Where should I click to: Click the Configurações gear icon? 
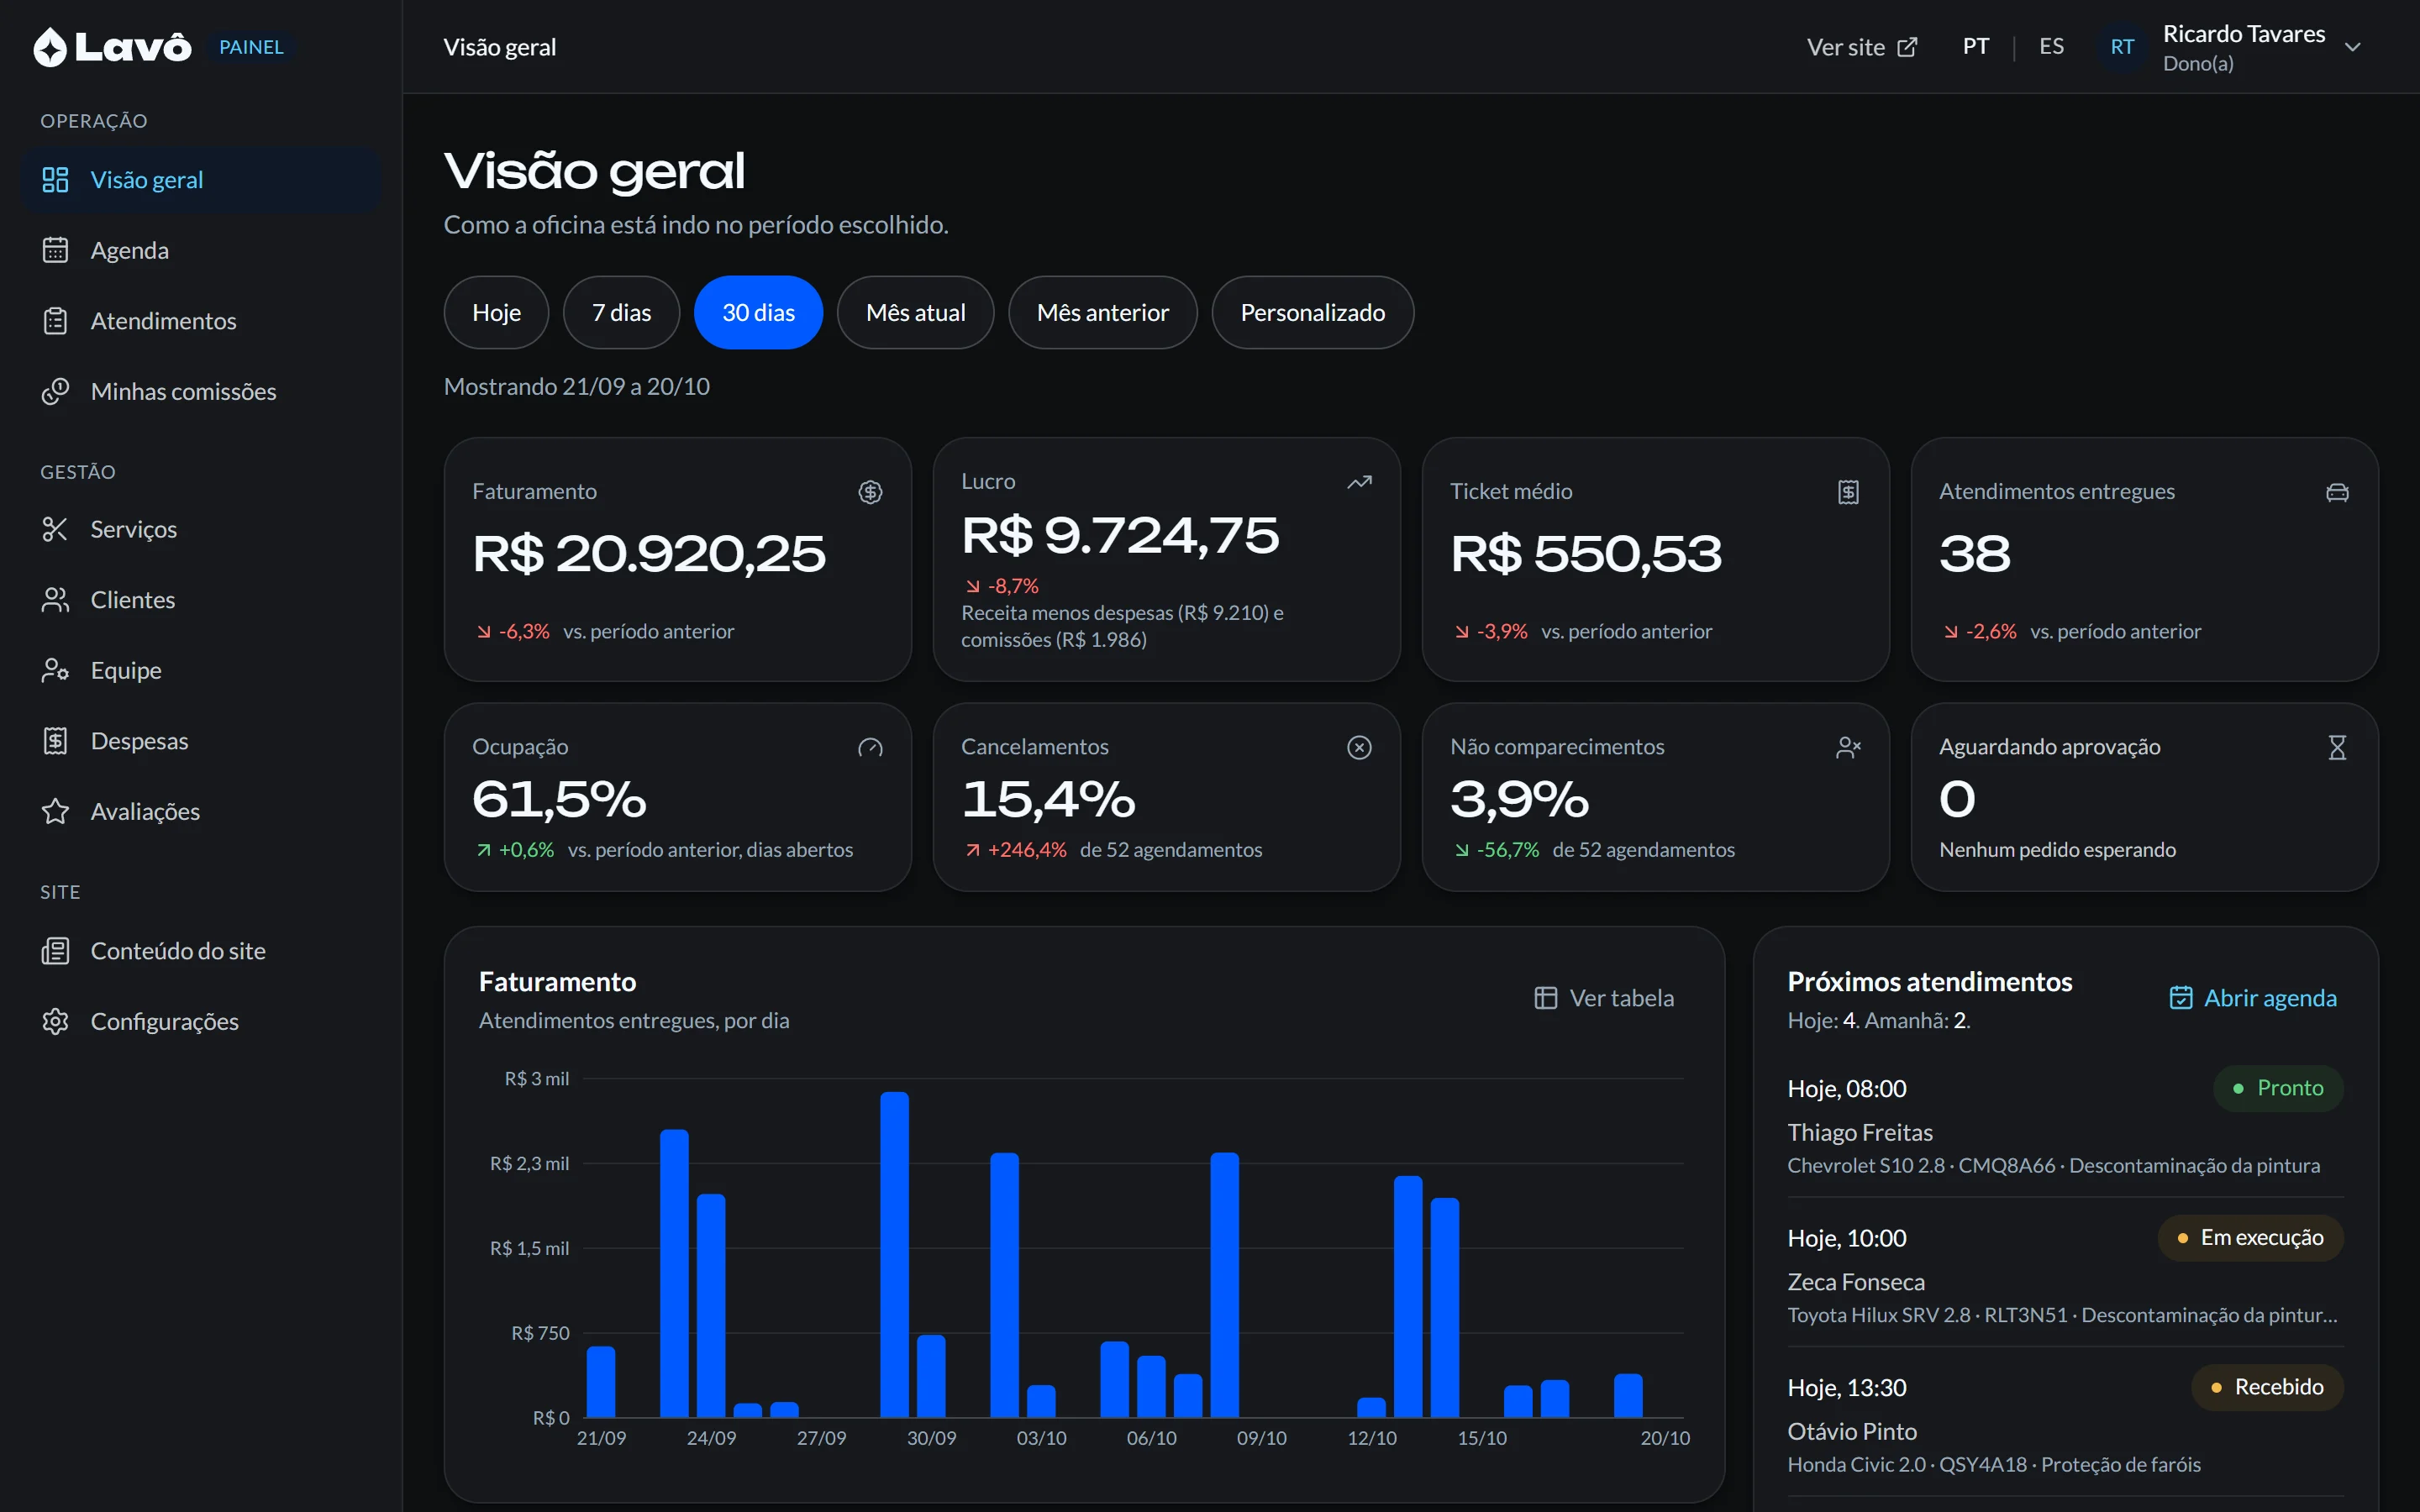pyautogui.click(x=55, y=1021)
